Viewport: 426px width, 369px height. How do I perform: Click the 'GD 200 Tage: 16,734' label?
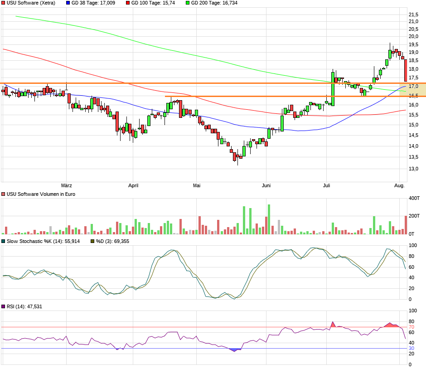(x=214, y=3)
